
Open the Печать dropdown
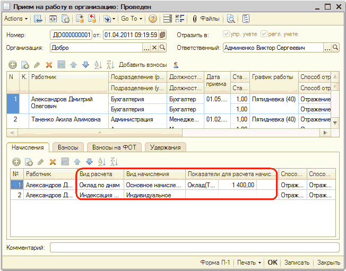pyautogui.click(x=249, y=263)
